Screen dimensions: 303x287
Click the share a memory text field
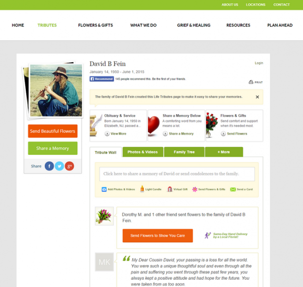click(x=177, y=174)
